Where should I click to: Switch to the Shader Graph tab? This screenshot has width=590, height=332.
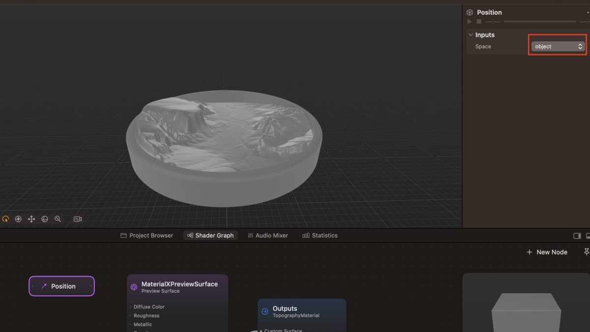(210, 236)
